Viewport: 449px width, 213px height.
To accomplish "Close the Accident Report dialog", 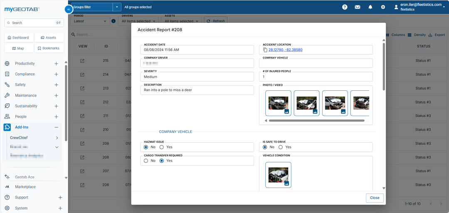I will tap(375, 198).
